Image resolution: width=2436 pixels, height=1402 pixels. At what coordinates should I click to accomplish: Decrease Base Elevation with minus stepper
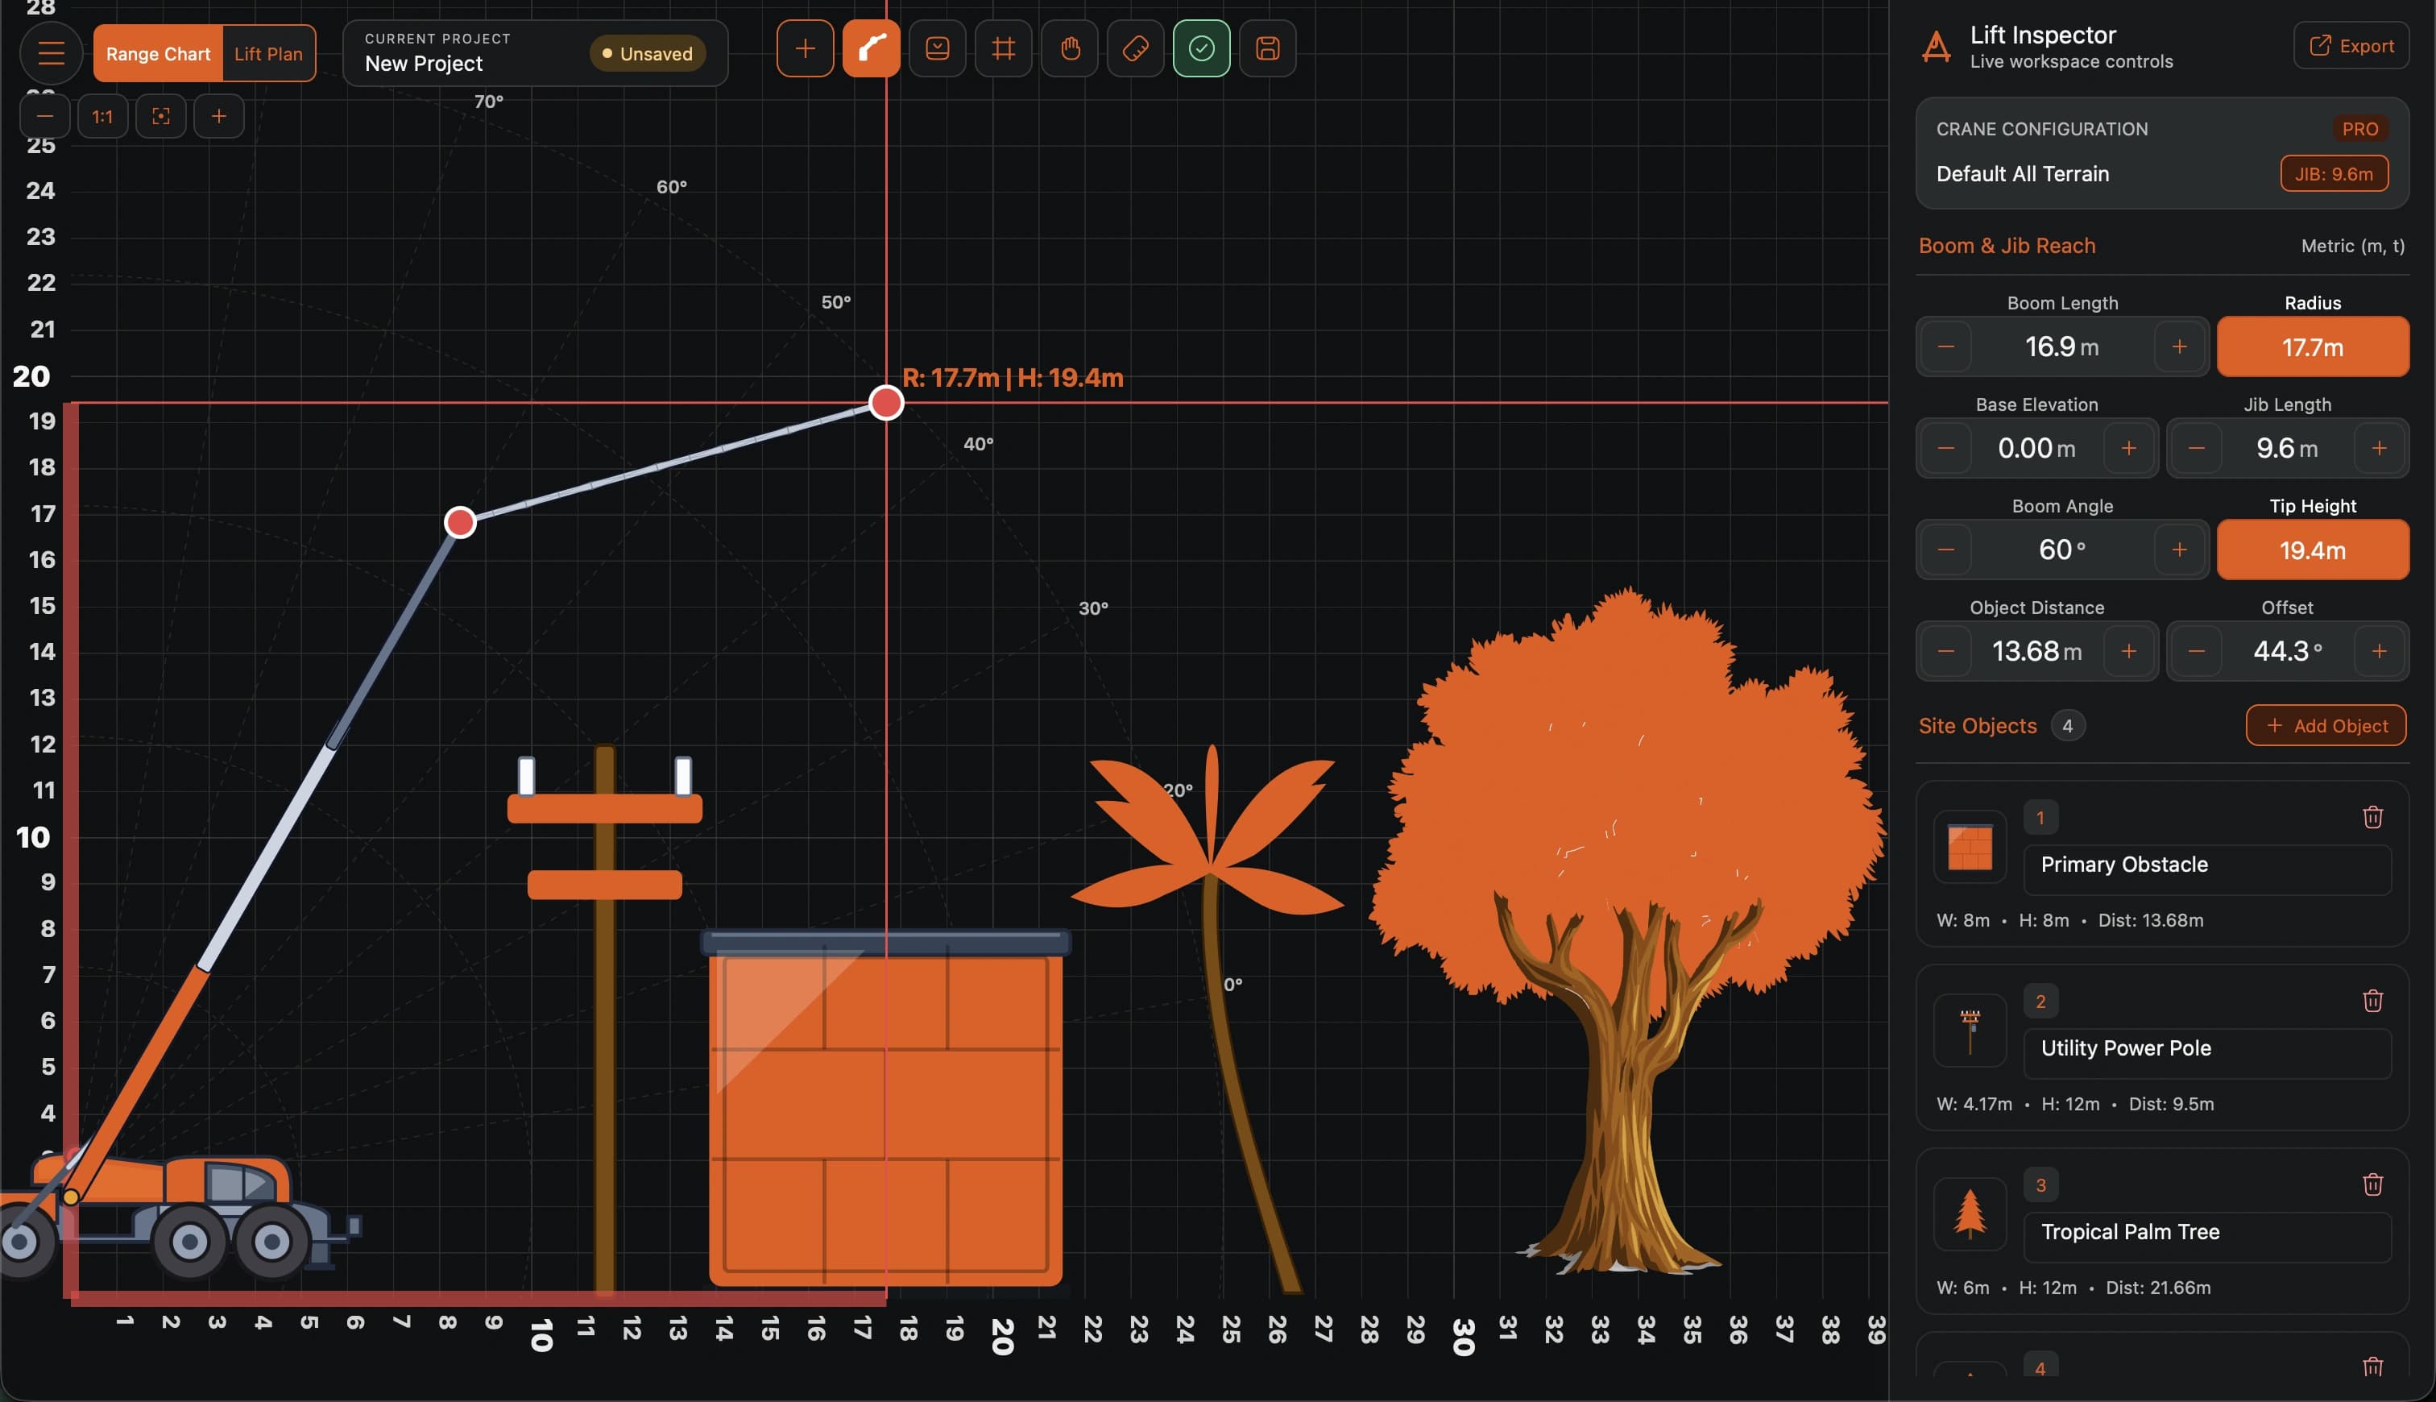click(1945, 449)
